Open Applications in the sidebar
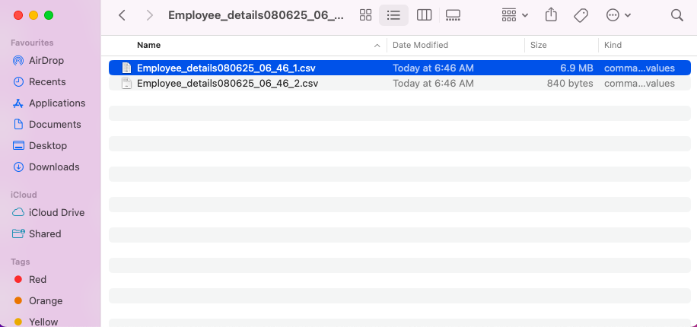 tap(57, 103)
